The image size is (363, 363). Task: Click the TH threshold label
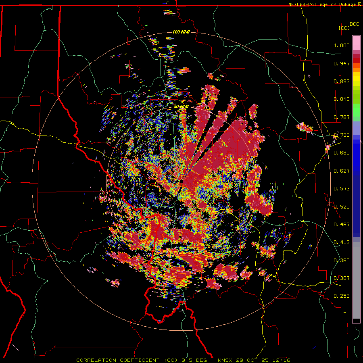pos(346,314)
